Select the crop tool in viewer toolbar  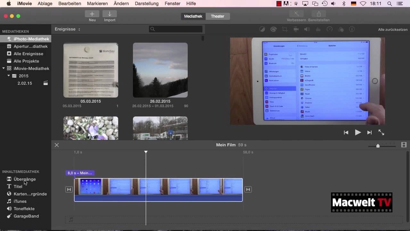coord(285,29)
